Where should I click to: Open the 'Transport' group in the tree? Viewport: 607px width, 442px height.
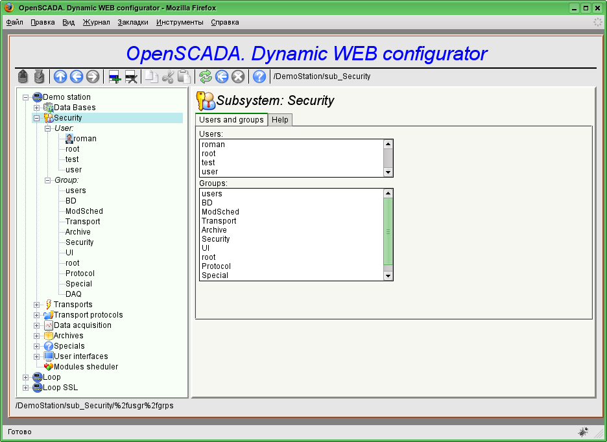pyautogui.click(x=82, y=222)
